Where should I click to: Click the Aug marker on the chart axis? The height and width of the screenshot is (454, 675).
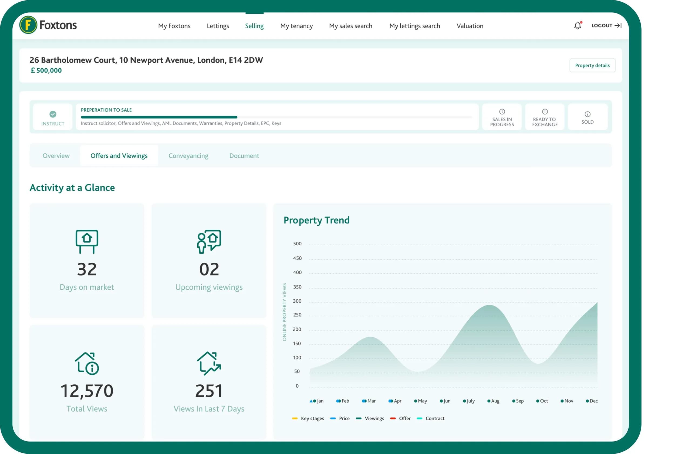[x=493, y=401]
